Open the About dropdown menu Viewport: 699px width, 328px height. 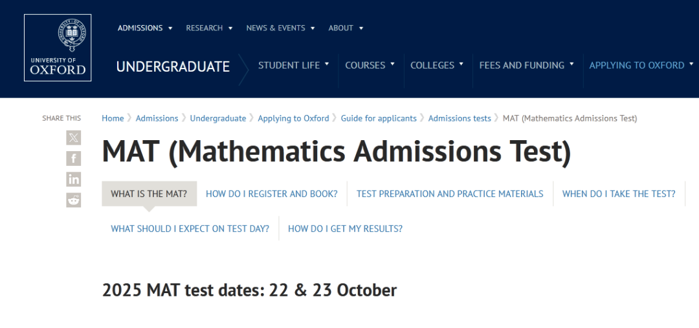click(x=346, y=28)
